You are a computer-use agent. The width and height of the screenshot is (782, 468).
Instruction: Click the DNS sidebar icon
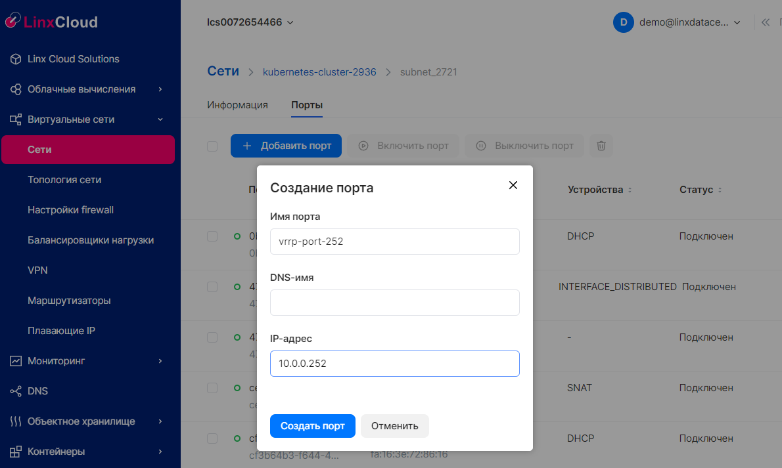[16, 391]
